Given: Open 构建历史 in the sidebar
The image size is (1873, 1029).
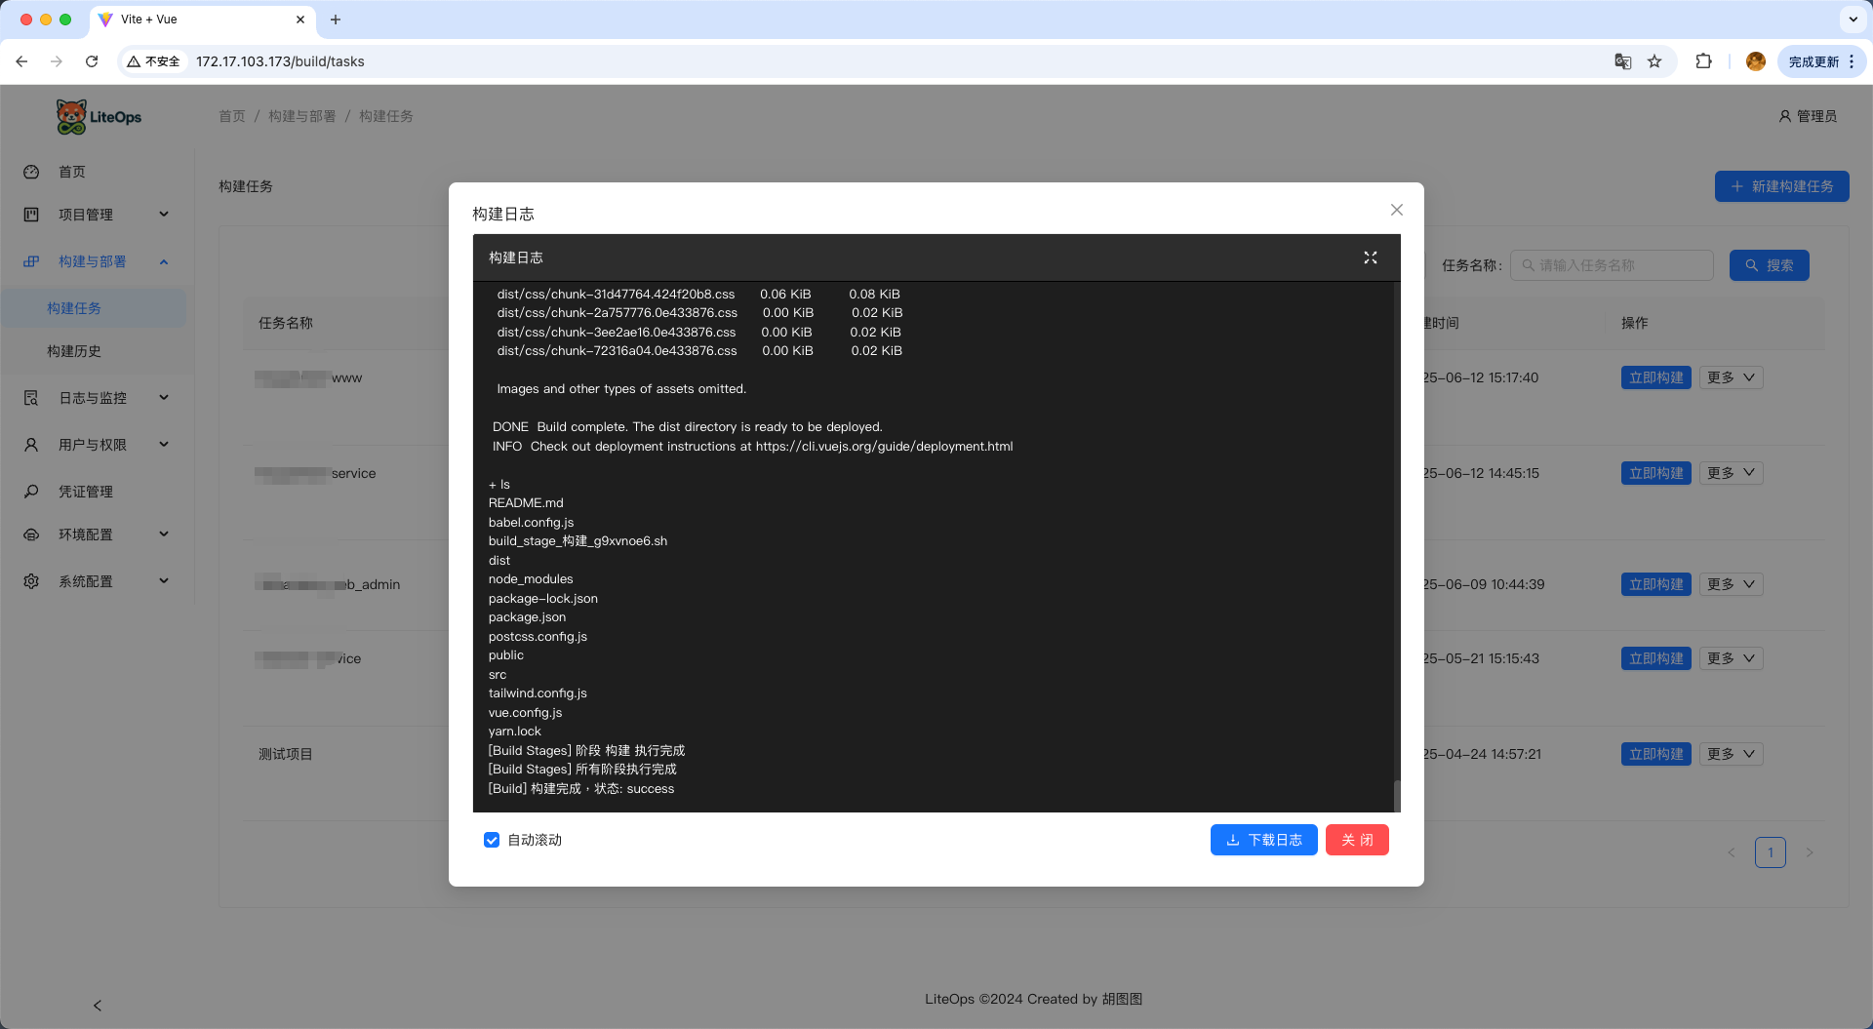Looking at the screenshot, I should click(x=74, y=351).
